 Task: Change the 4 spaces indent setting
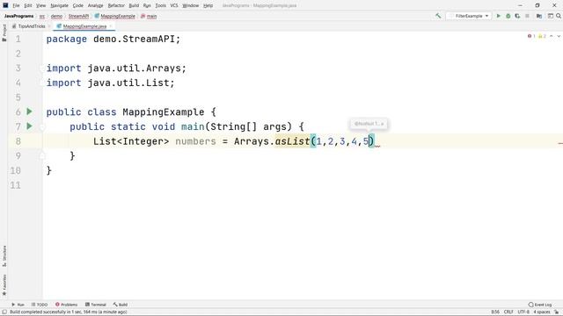(x=542, y=312)
